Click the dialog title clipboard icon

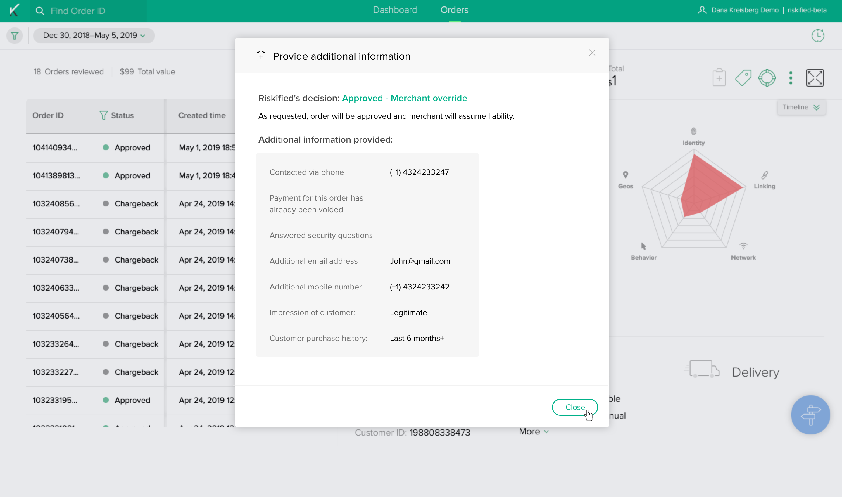tap(261, 56)
